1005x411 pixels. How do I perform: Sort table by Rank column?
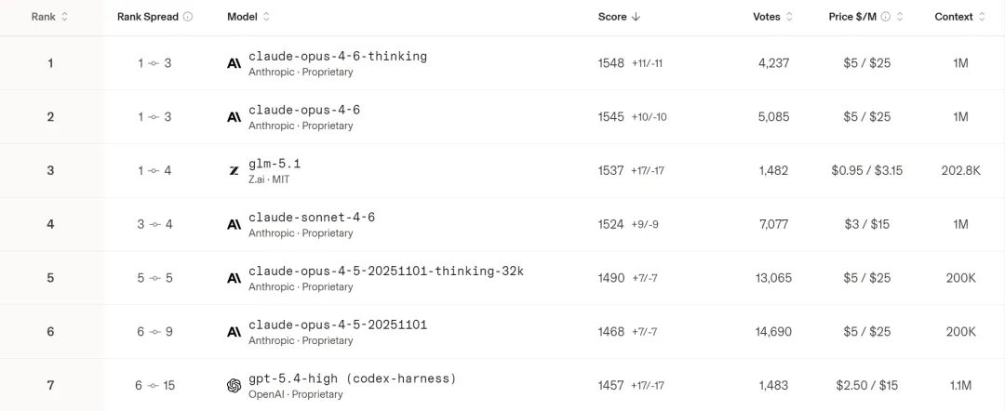(64, 17)
